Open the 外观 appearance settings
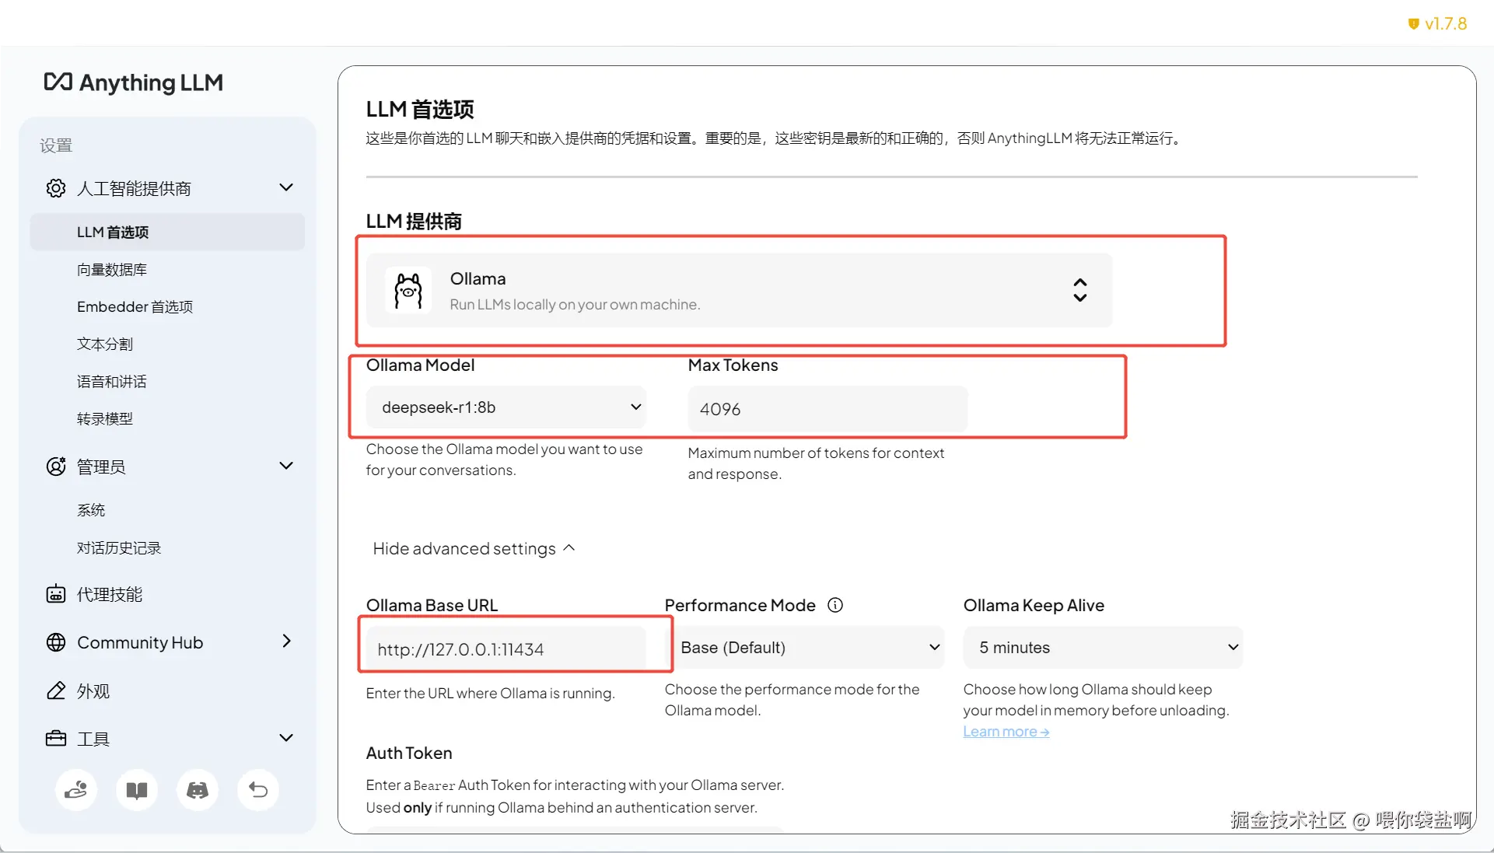 point(93,691)
